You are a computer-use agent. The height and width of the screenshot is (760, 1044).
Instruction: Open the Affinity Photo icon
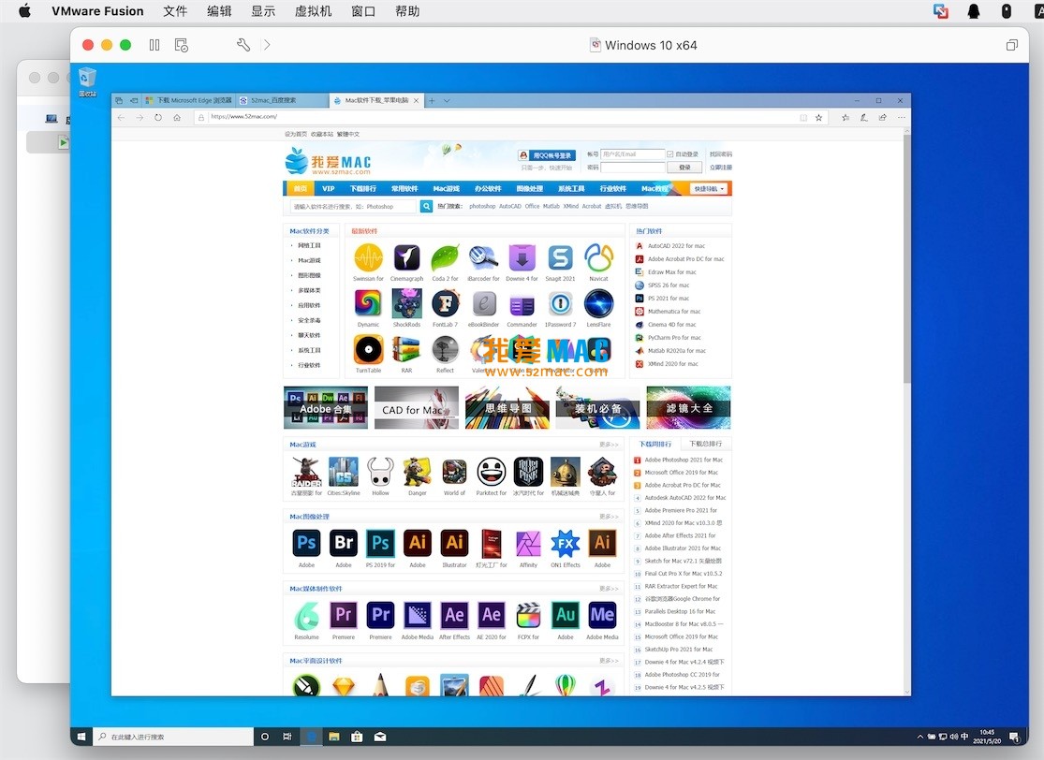(528, 544)
